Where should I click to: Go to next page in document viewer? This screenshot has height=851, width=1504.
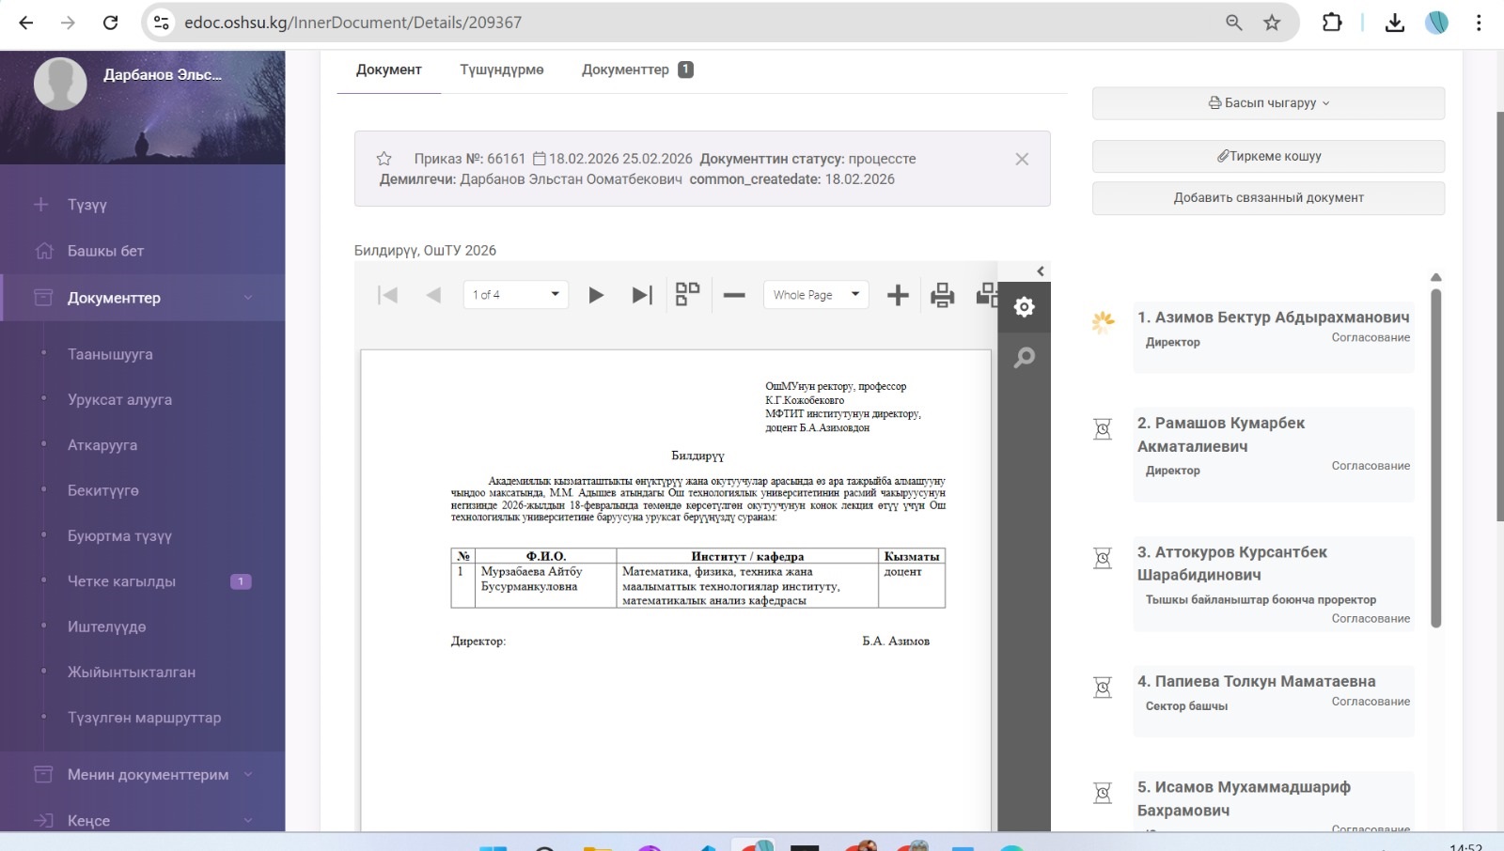coord(596,295)
